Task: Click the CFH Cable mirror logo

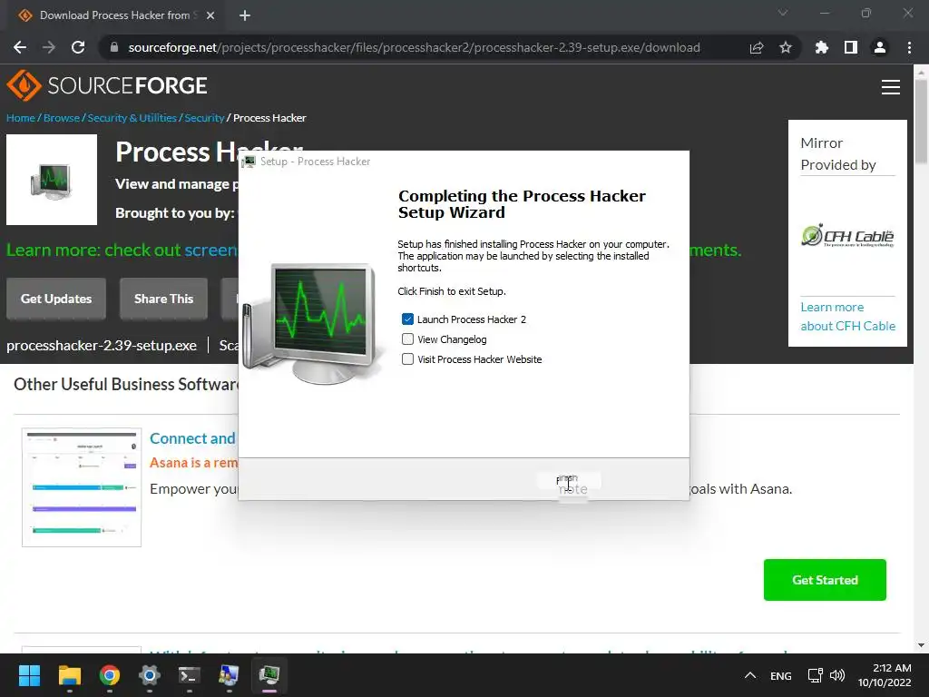Action: pos(848,236)
